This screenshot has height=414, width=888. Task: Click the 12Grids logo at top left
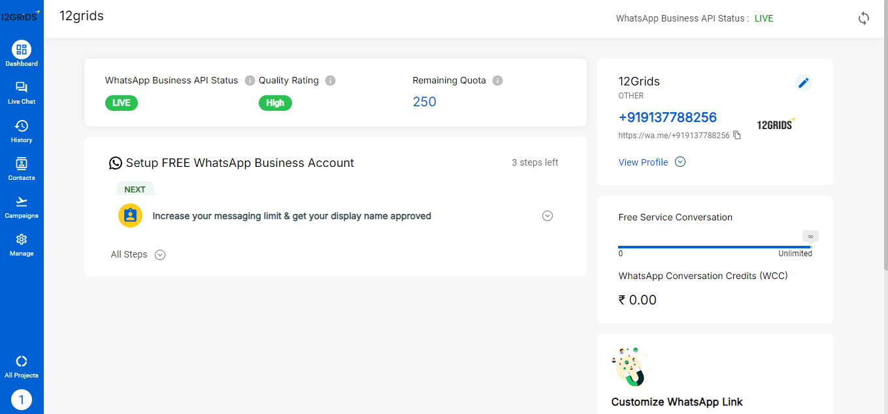20,16
